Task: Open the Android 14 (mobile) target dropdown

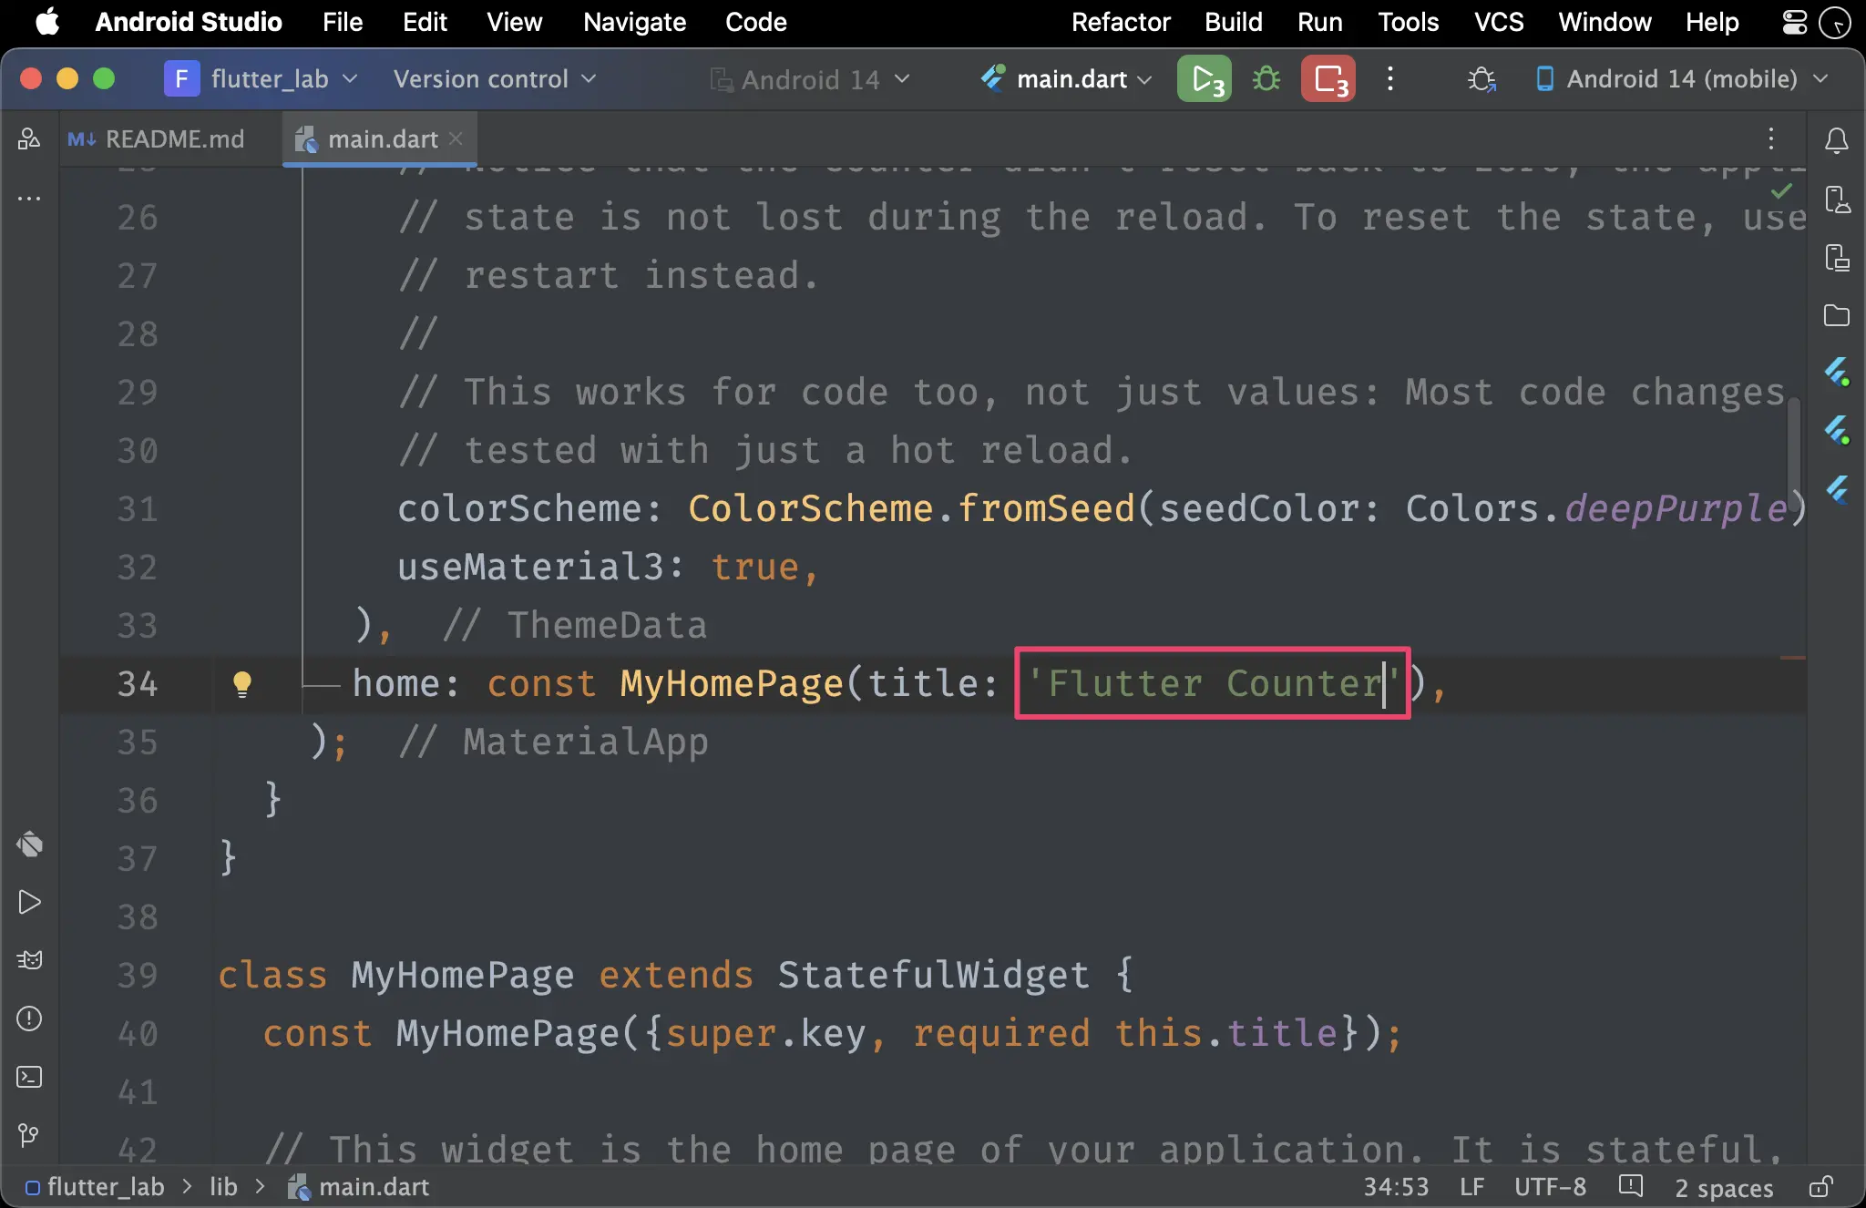Action: [x=1682, y=79]
